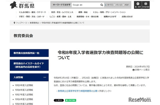The height and width of the screenshot is (105, 160).
Task: Share via the LINEで送る button
Action: tap(71, 100)
